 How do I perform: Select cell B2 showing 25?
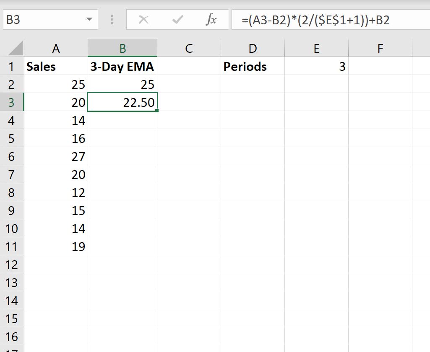tap(122, 84)
